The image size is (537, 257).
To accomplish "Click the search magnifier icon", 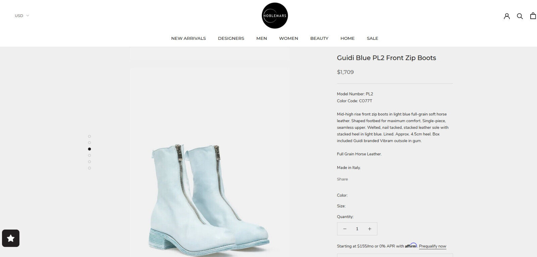I will pyautogui.click(x=520, y=16).
